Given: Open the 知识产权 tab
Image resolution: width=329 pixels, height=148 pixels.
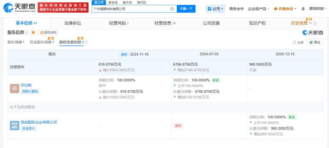Looking at the screenshot, I should click(x=257, y=23).
